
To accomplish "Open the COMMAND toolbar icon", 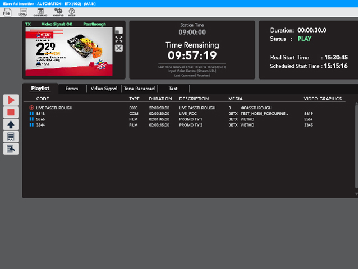I will 40,12.
